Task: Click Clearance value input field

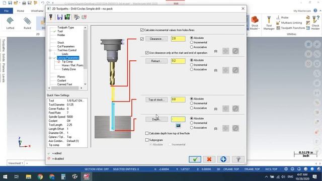Action: [178, 39]
